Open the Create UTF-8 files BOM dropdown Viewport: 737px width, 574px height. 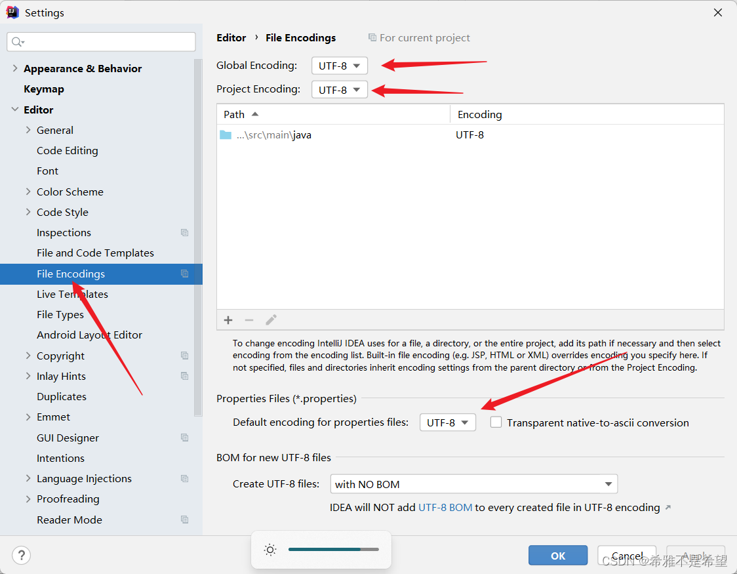[474, 484]
